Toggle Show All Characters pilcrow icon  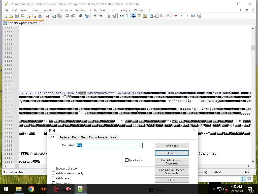tap(127, 16)
